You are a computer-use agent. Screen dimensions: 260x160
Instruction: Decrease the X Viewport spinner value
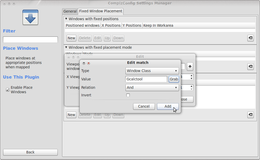coord(191,78)
